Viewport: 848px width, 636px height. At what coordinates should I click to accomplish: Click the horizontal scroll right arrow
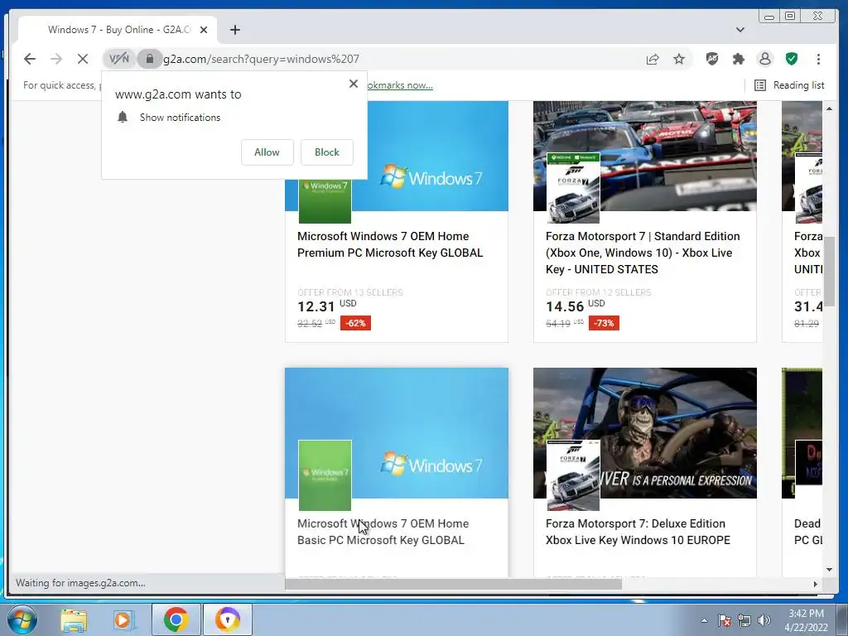click(816, 584)
